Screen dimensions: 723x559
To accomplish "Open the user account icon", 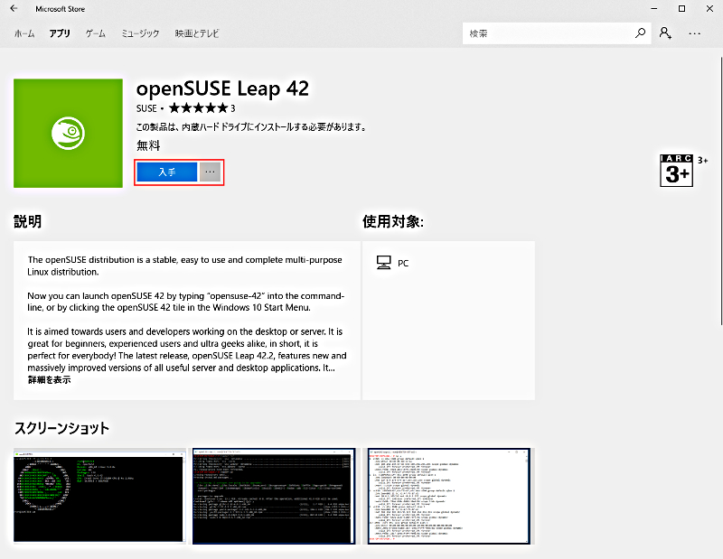I will pos(665,33).
